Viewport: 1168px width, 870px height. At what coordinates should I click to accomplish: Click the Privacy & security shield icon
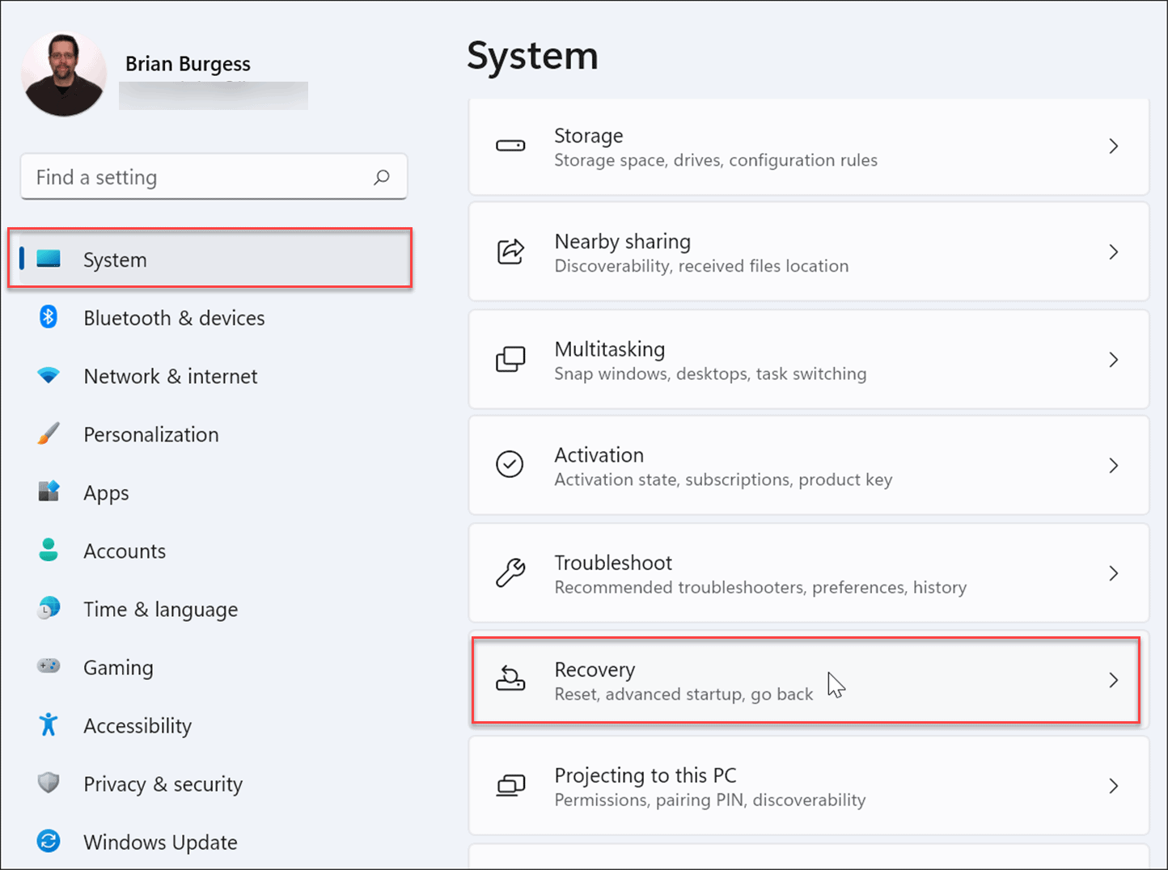49,783
